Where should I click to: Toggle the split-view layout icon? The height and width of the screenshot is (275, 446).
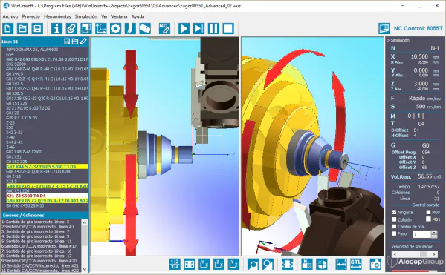pyautogui.click(x=189, y=264)
